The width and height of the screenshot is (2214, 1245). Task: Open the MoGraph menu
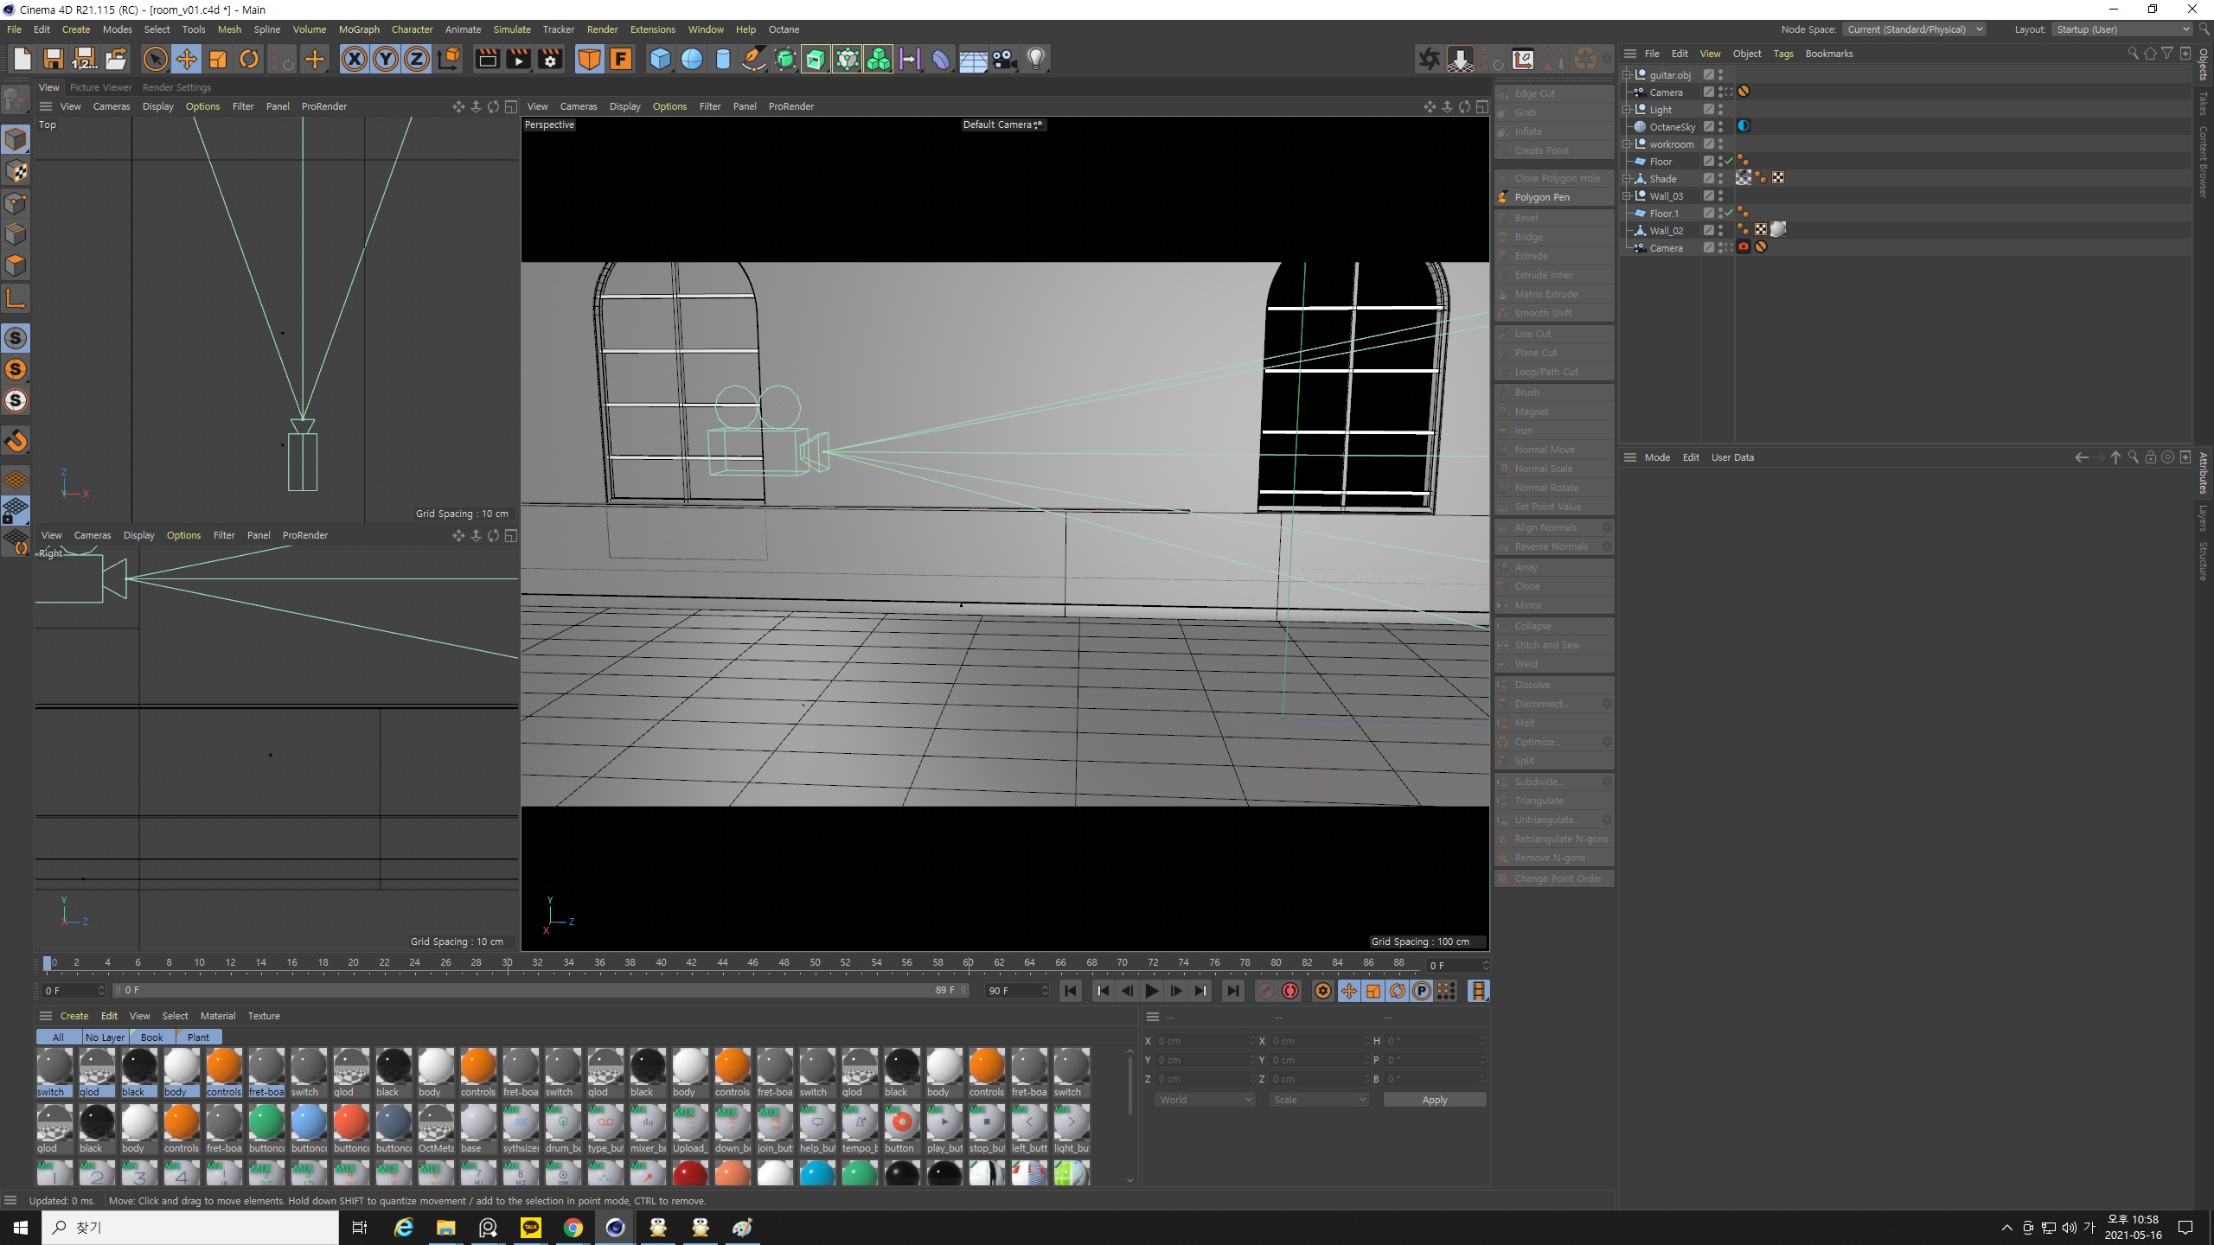(x=359, y=29)
